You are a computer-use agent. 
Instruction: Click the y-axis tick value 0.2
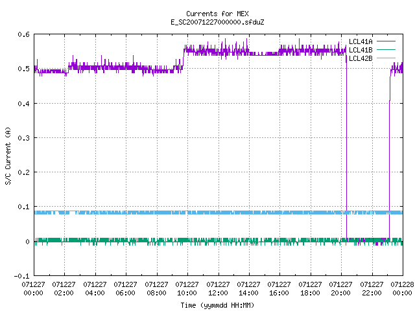(x=23, y=172)
